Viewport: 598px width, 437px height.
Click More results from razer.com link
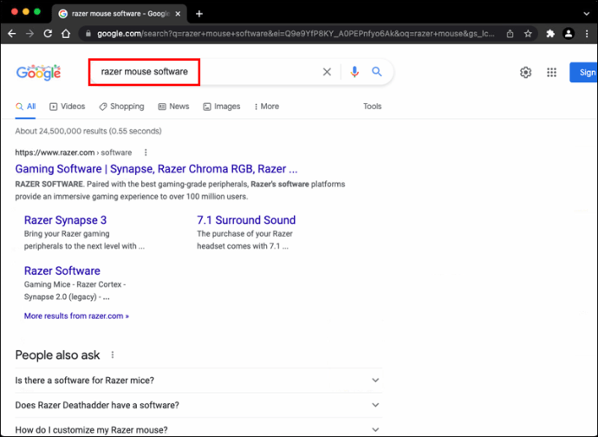pyautogui.click(x=76, y=316)
